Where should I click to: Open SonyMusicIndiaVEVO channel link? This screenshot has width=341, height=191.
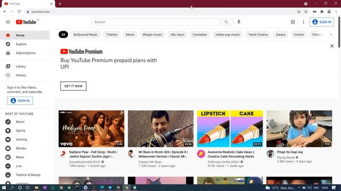click(x=85, y=162)
